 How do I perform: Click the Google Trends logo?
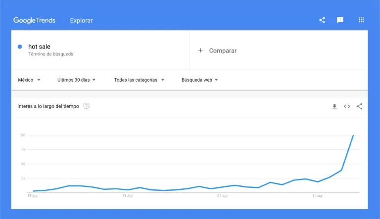tap(36, 20)
